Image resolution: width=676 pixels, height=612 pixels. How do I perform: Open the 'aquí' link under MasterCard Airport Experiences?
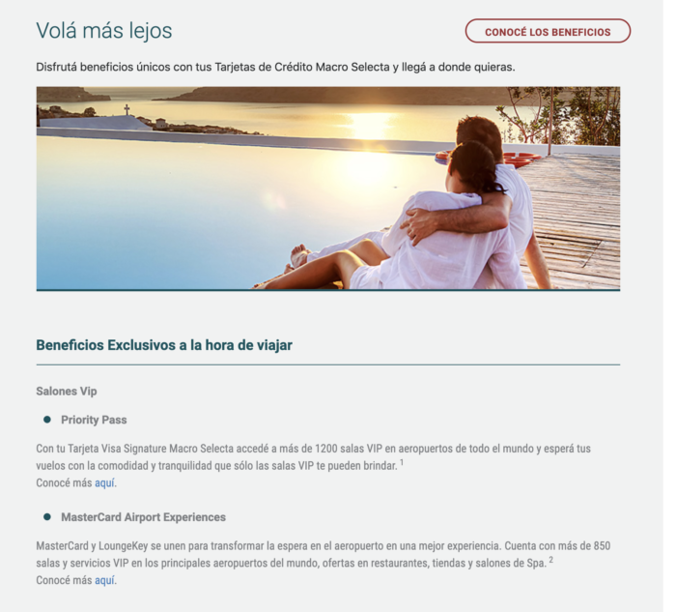(104, 580)
